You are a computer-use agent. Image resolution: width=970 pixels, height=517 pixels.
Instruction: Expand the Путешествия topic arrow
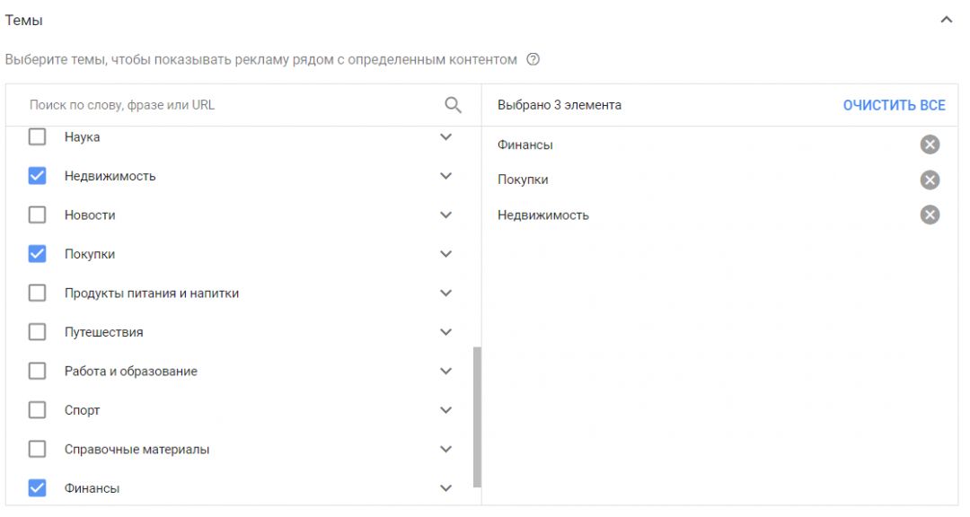(x=445, y=332)
